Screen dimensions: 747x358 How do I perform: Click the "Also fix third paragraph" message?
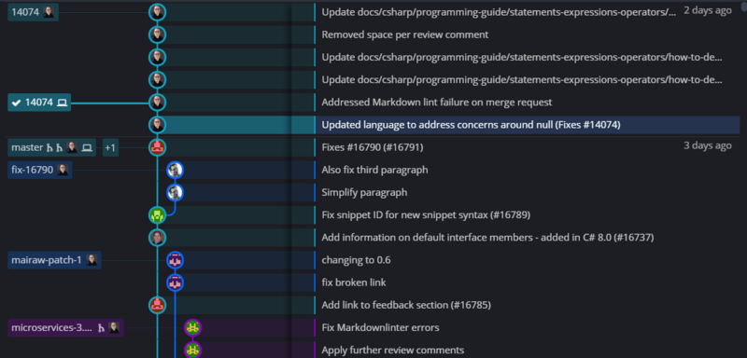pyautogui.click(x=375, y=170)
